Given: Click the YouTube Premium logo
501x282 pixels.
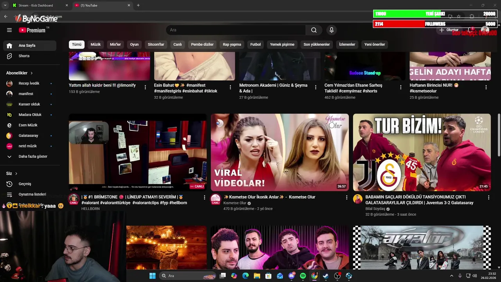Looking at the screenshot, I should (32, 30).
